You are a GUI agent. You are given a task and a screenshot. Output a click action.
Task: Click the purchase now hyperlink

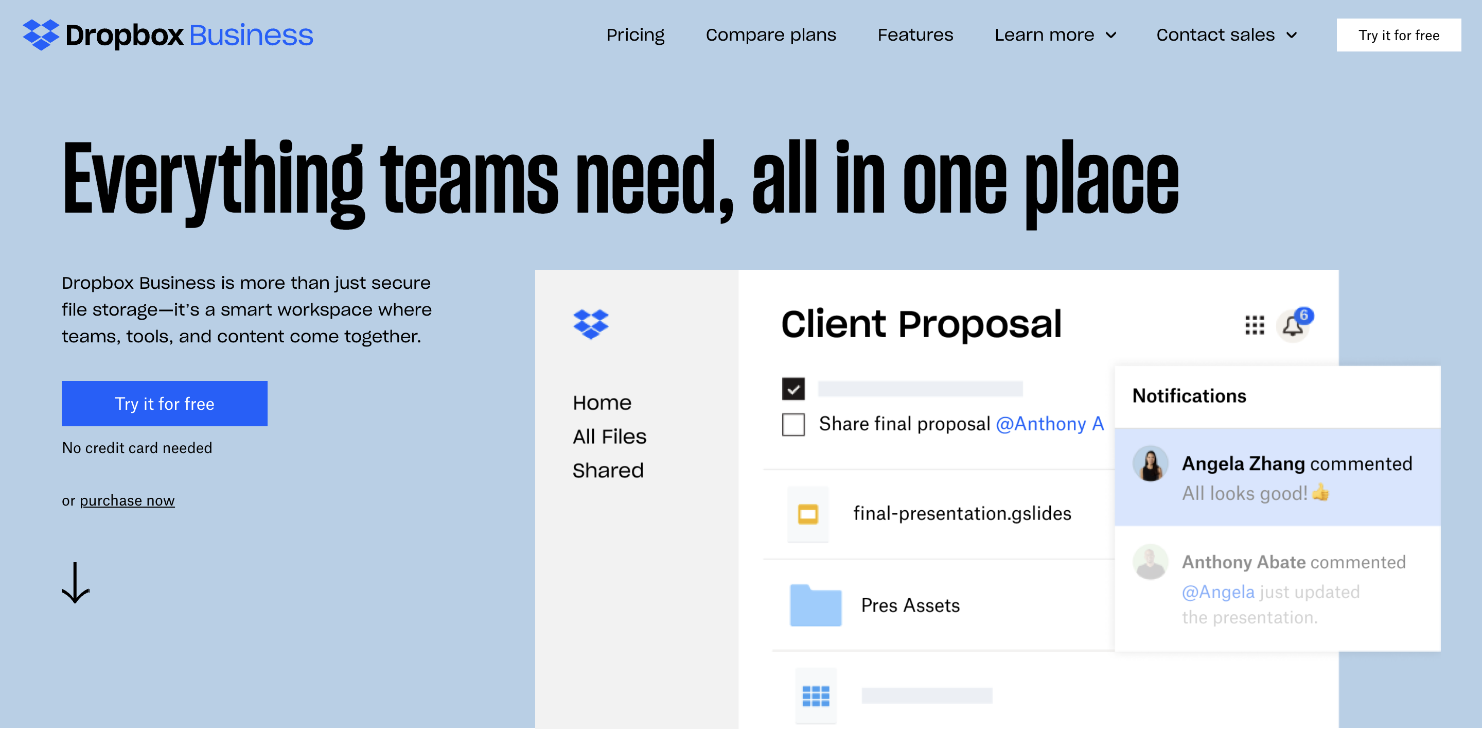(128, 500)
